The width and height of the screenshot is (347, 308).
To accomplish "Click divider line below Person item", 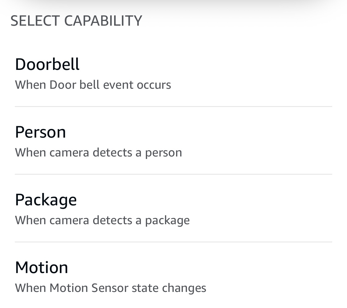I will [173, 174].
